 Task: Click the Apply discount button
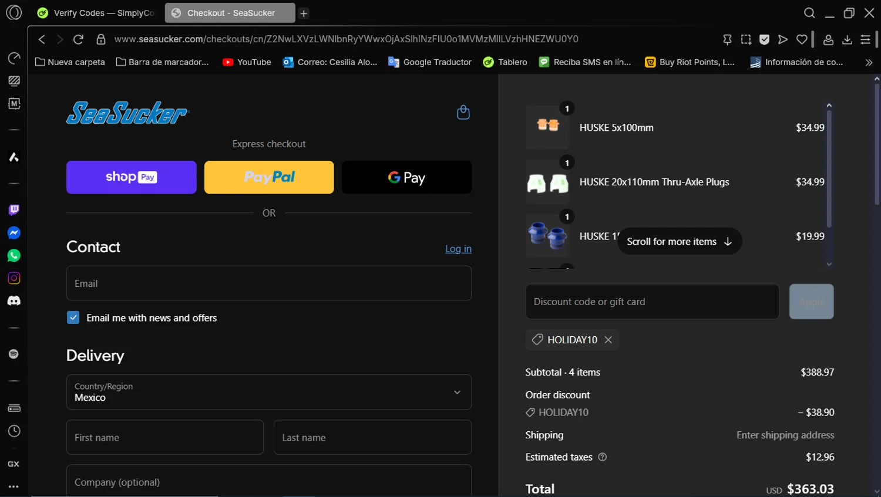(812, 302)
